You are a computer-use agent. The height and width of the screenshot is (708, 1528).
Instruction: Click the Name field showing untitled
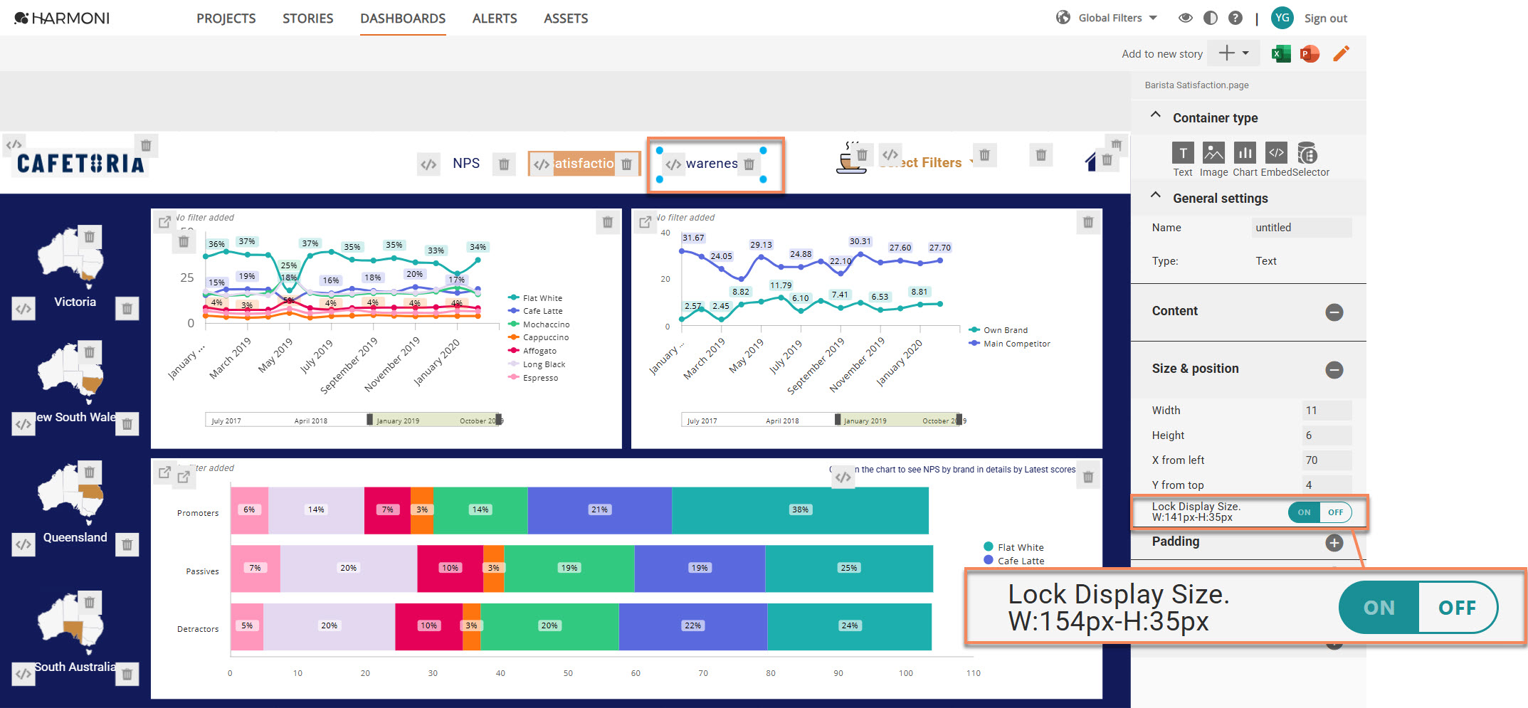pos(1302,228)
